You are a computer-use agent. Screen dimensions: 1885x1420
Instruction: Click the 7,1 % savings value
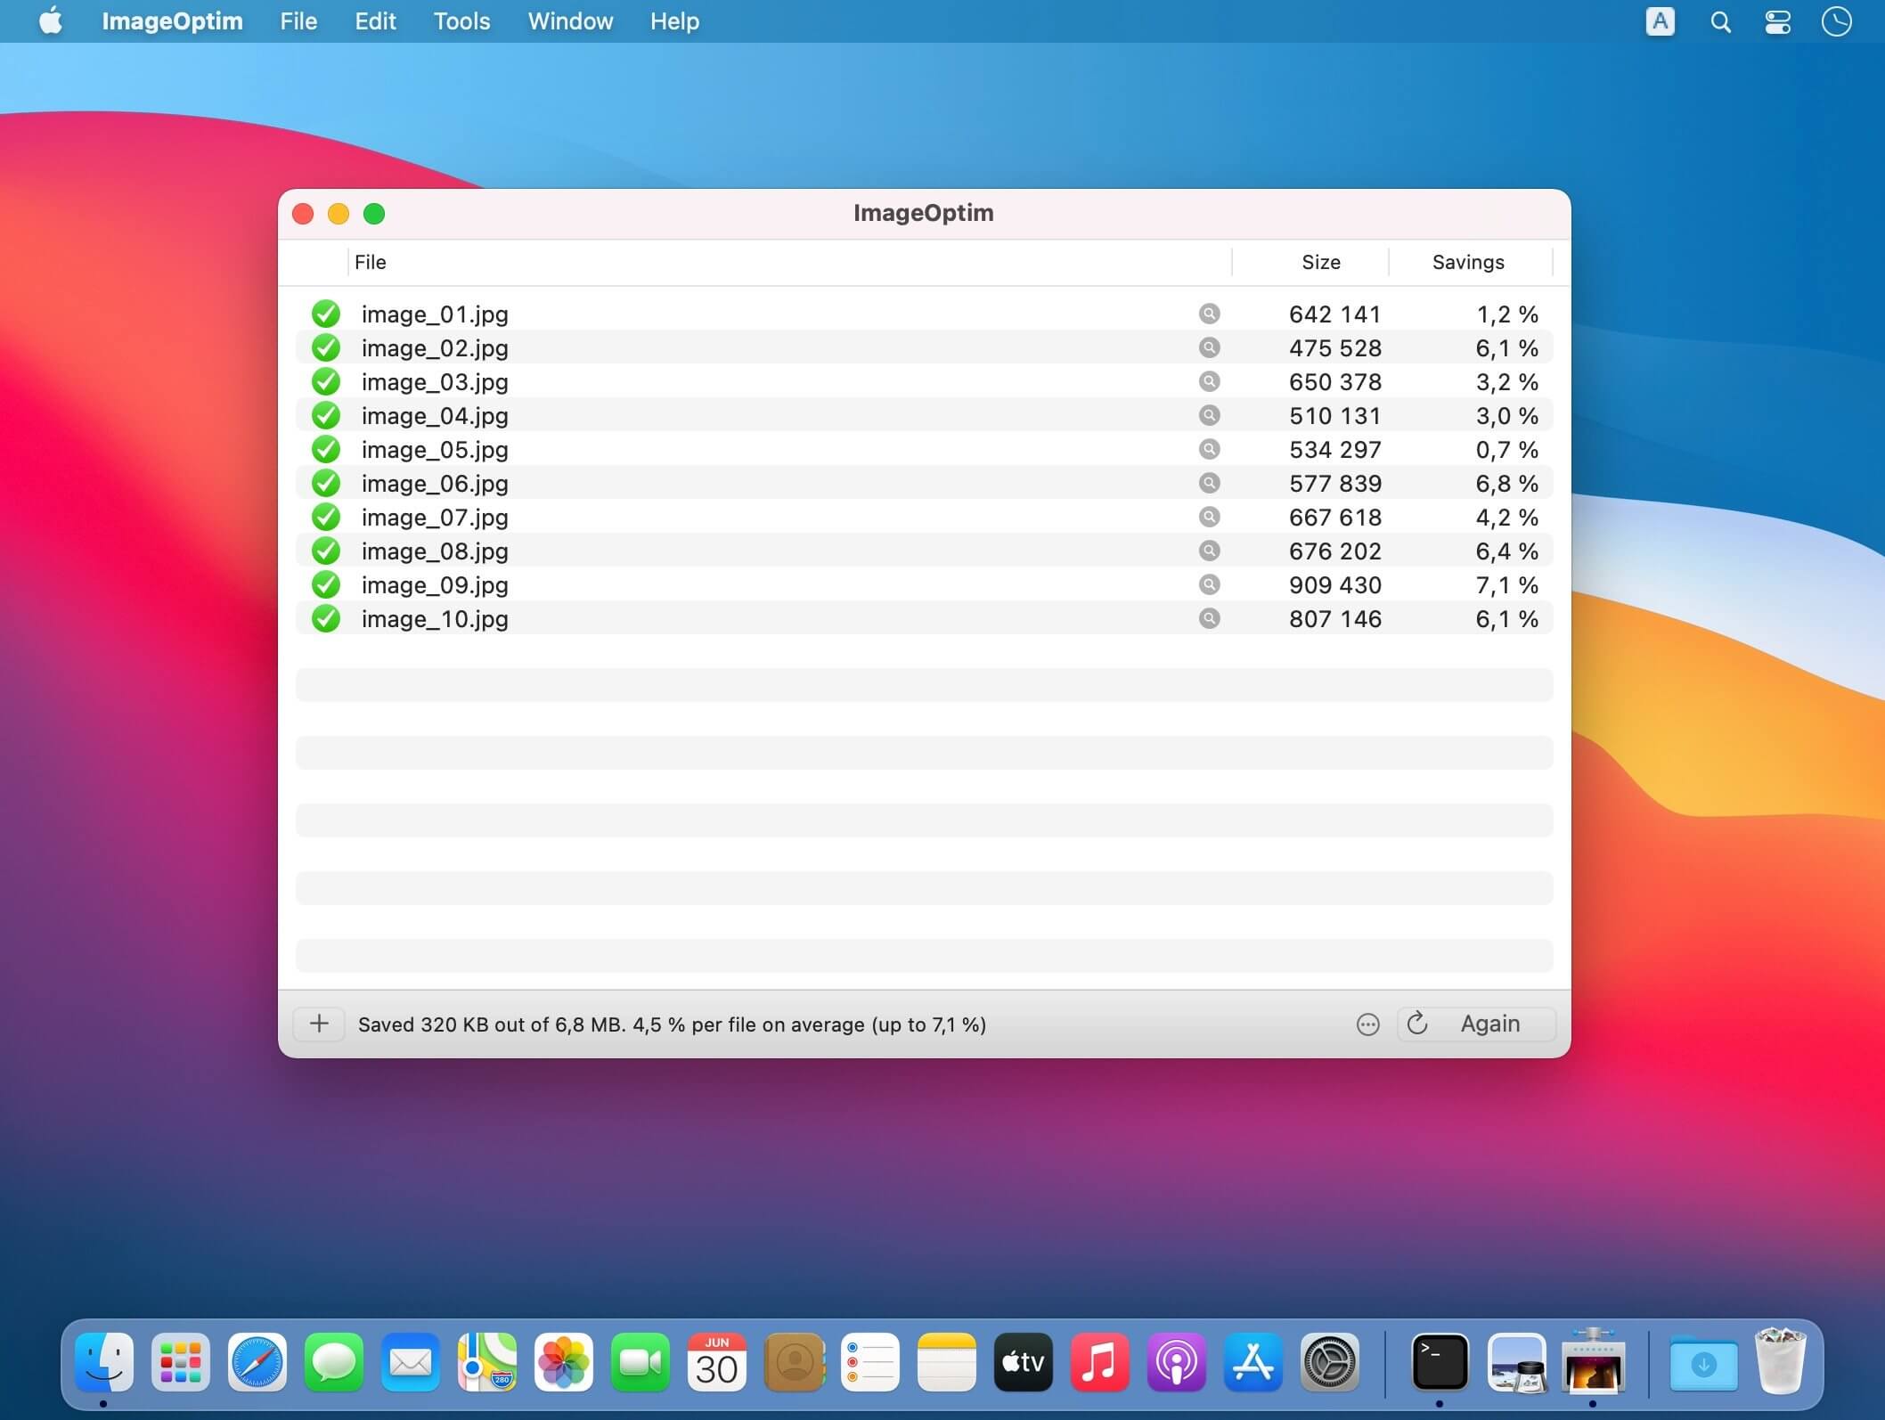[1506, 585]
